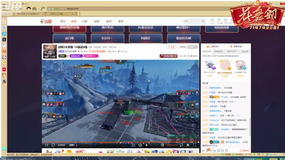
Task: Select the 忆旧年 channel button
Action: click(x=108, y=38)
